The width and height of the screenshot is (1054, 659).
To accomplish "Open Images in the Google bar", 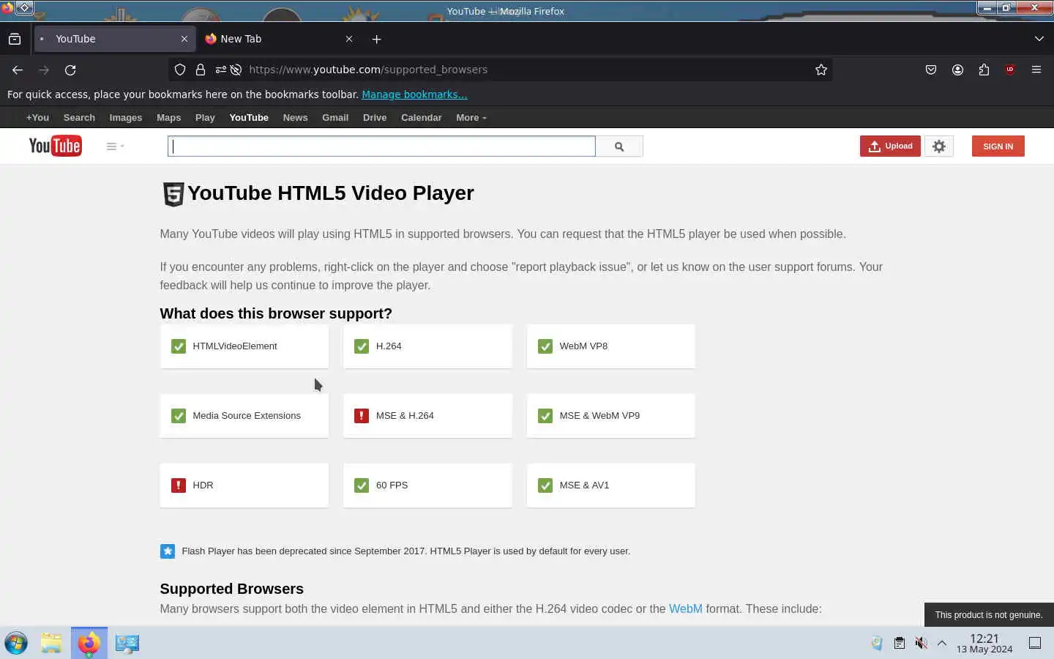I will tap(126, 118).
